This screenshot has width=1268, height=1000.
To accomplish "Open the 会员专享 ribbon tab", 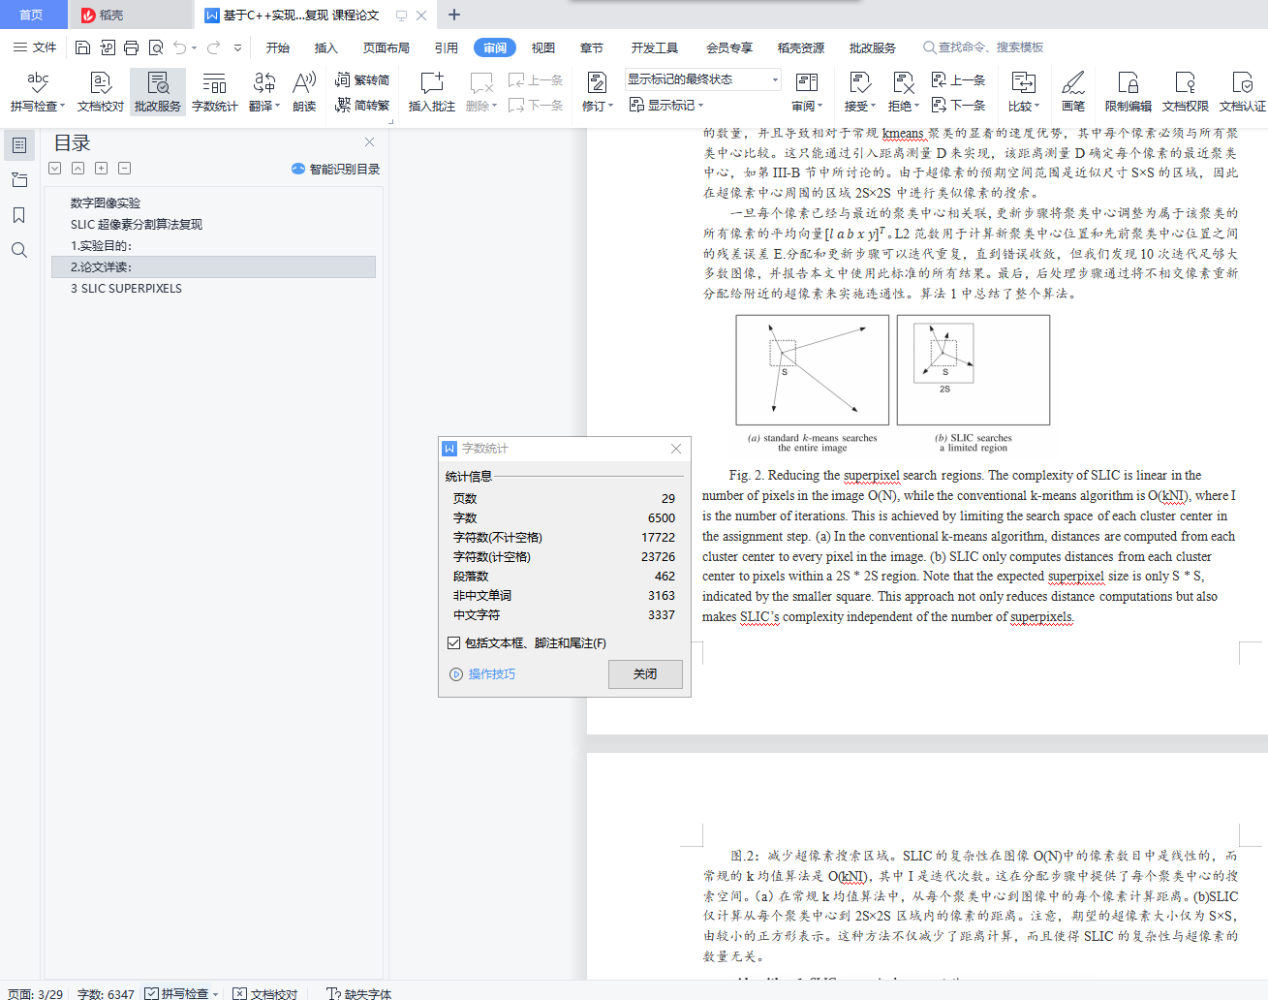I will pyautogui.click(x=729, y=47).
